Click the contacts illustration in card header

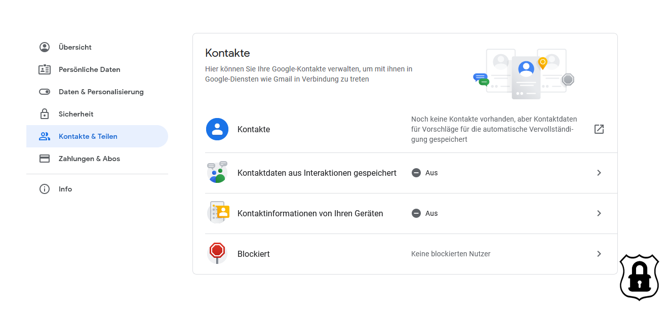coord(524,73)
